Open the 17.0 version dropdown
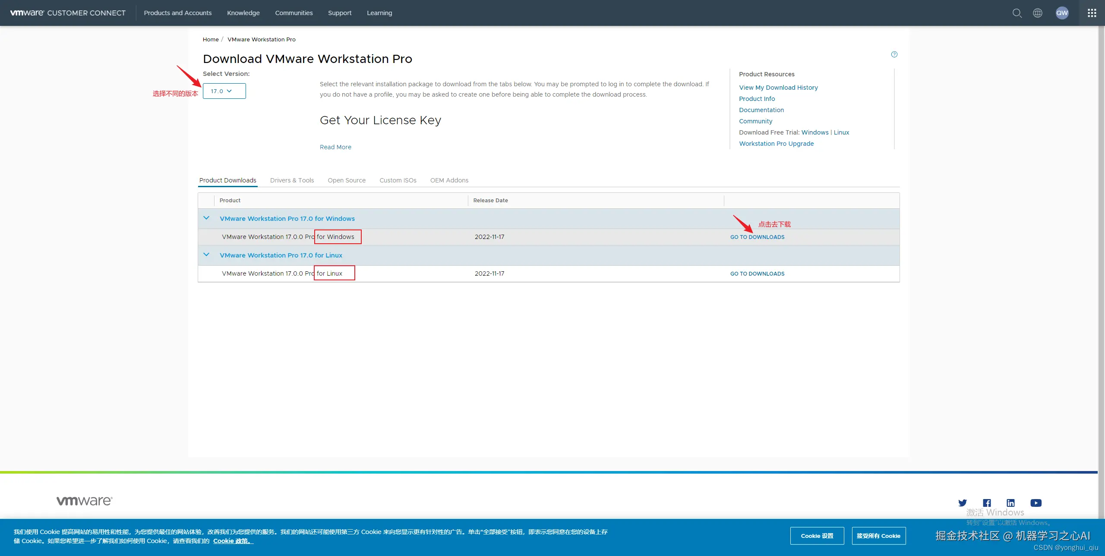This screenshot has width=1105, height=556. click(224, 91)
